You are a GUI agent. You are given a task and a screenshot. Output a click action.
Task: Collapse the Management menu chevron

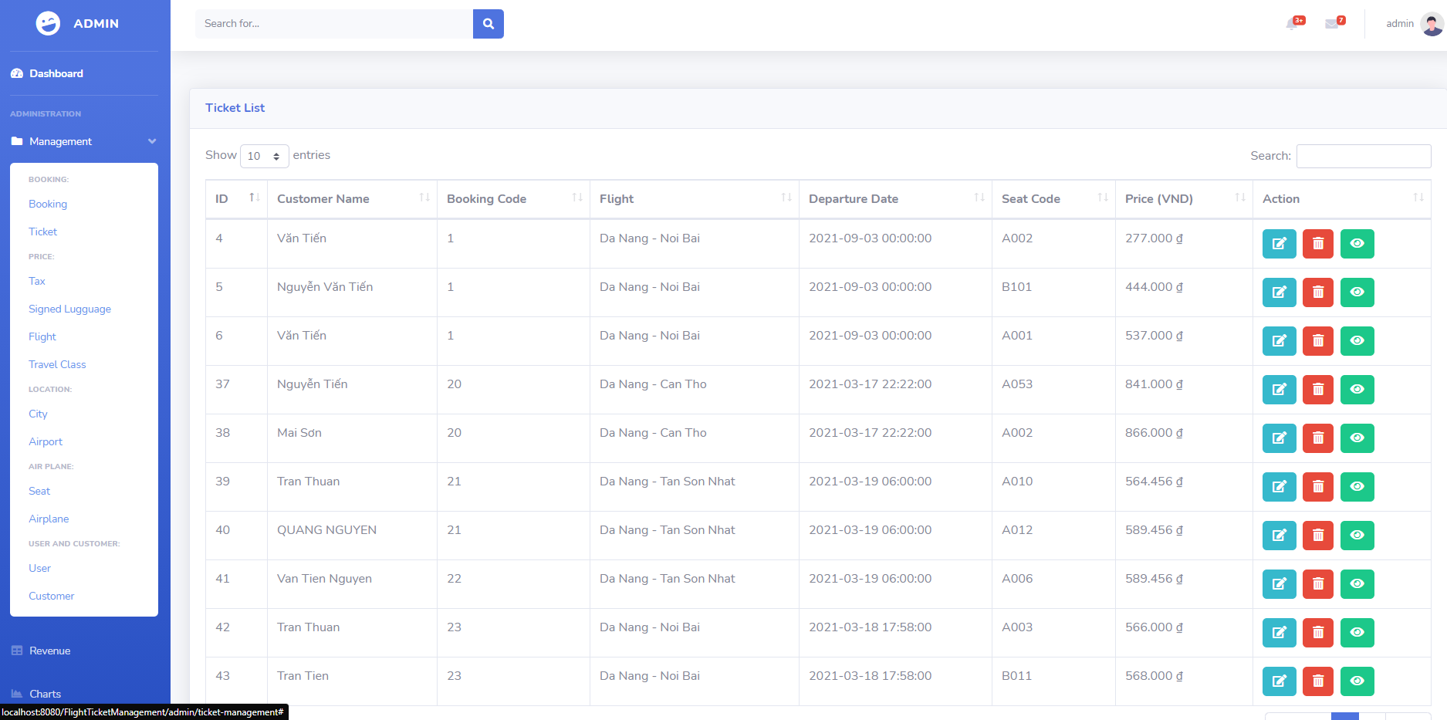tap(152, 141)
